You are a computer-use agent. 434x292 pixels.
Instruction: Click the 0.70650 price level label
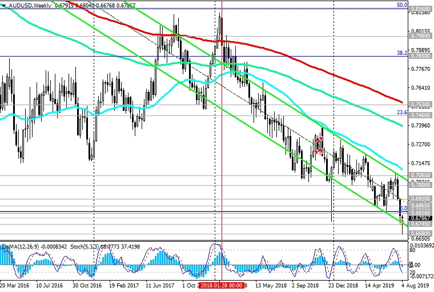click(x=421, y=175)
